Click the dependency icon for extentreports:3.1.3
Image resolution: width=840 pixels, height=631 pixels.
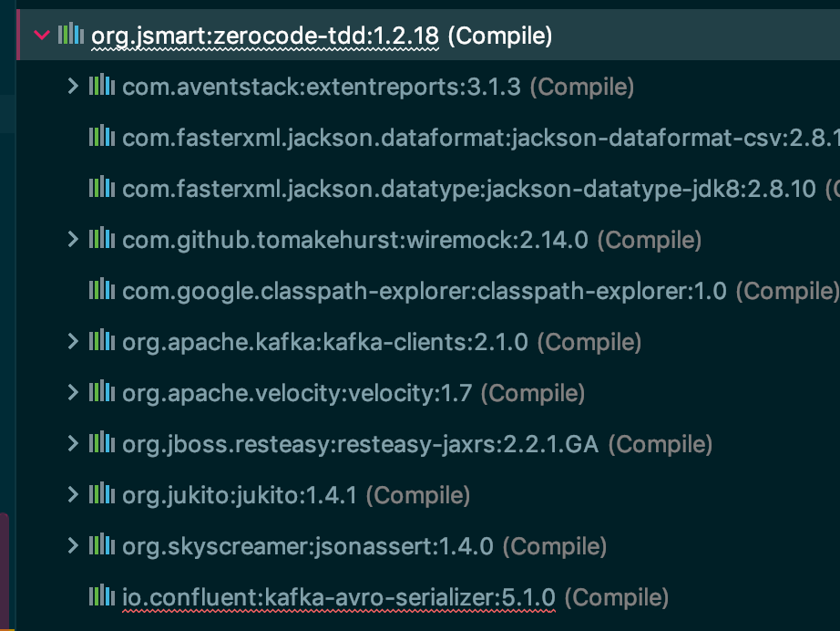(x=103, y=87)
